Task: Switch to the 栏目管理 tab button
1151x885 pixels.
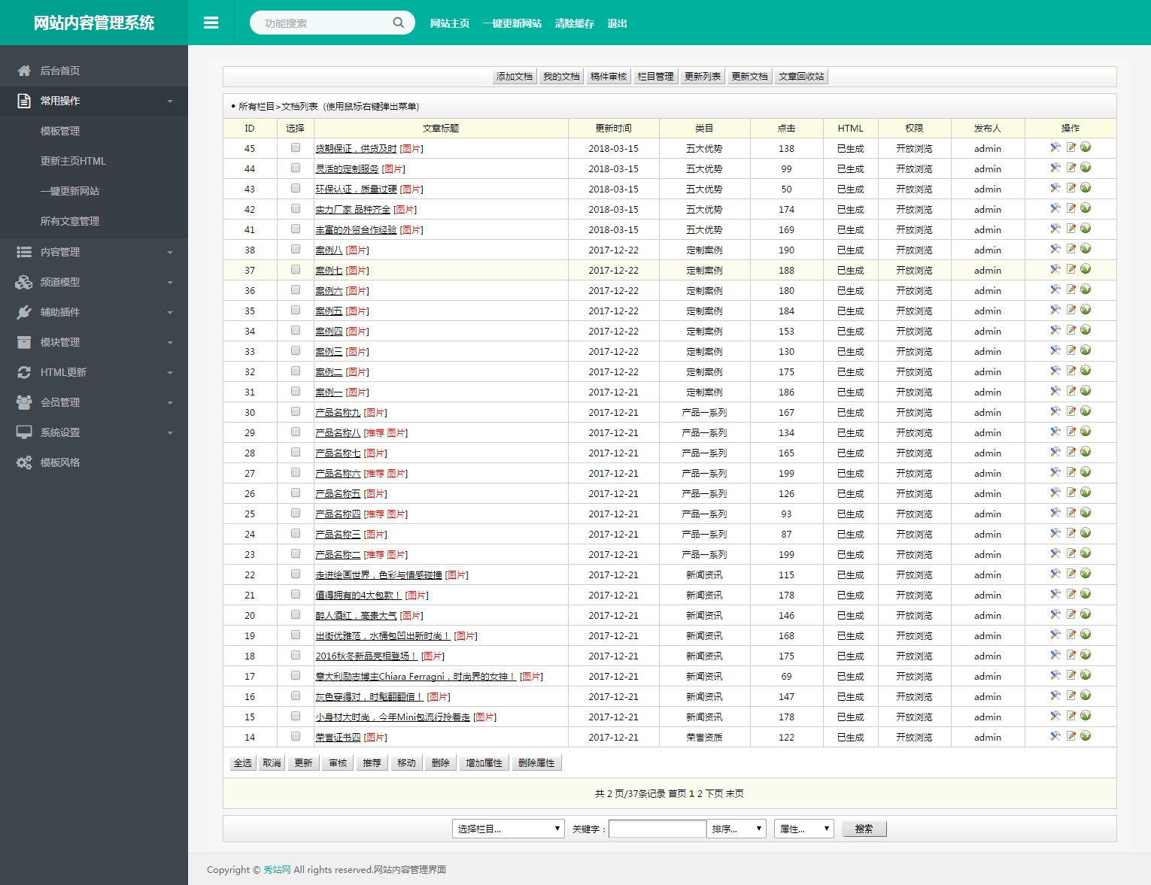Action: (x=655, y=77)
